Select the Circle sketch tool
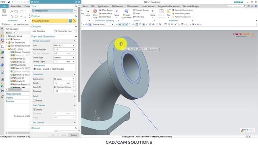258x145 pixels. [16, 16]
